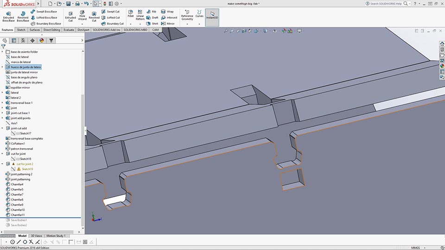Select the Shell feature tool

coord(153,24)
